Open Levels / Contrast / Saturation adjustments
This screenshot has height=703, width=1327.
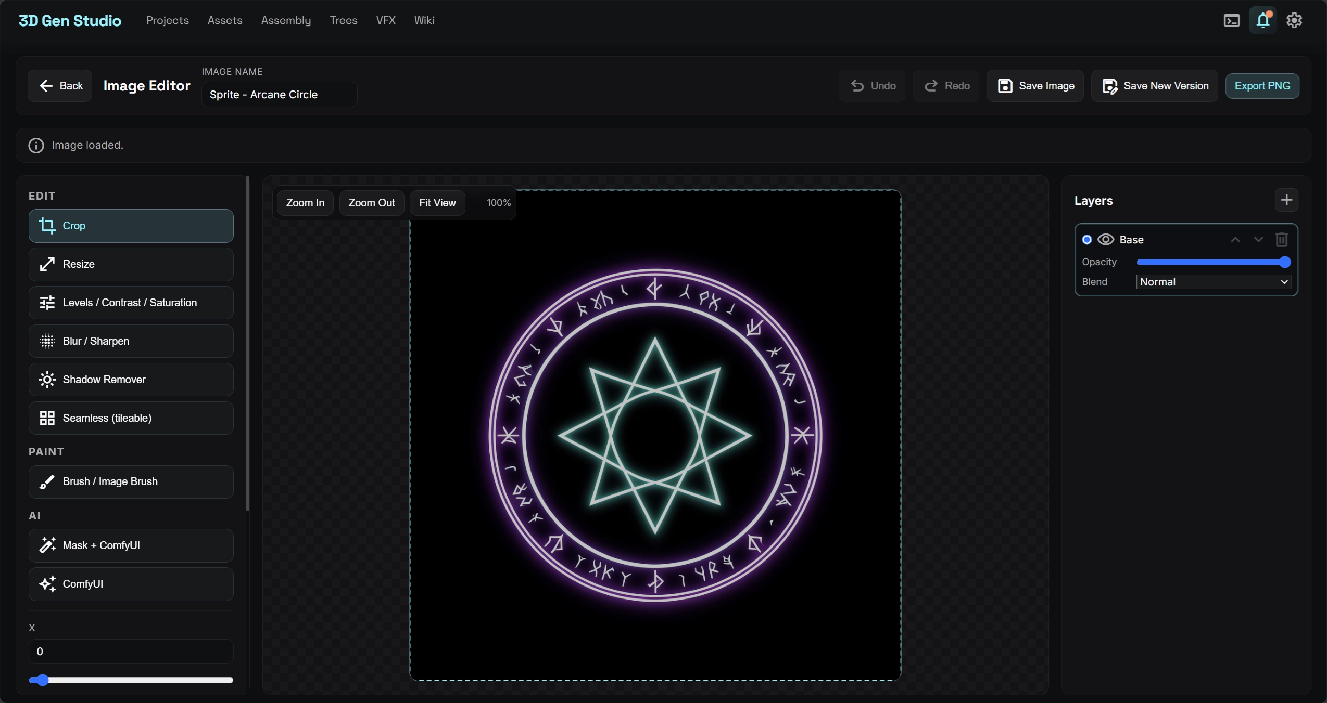pos(131,303)
